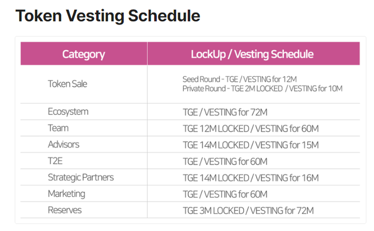
Task: Select the Team category cell
Action: click(x=58, y=128)
